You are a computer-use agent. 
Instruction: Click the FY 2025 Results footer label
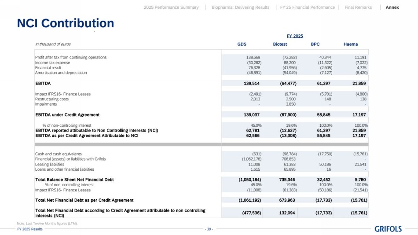click(30, 229)
